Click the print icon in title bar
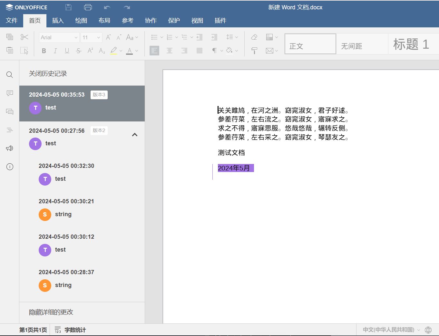 point(88,7)
